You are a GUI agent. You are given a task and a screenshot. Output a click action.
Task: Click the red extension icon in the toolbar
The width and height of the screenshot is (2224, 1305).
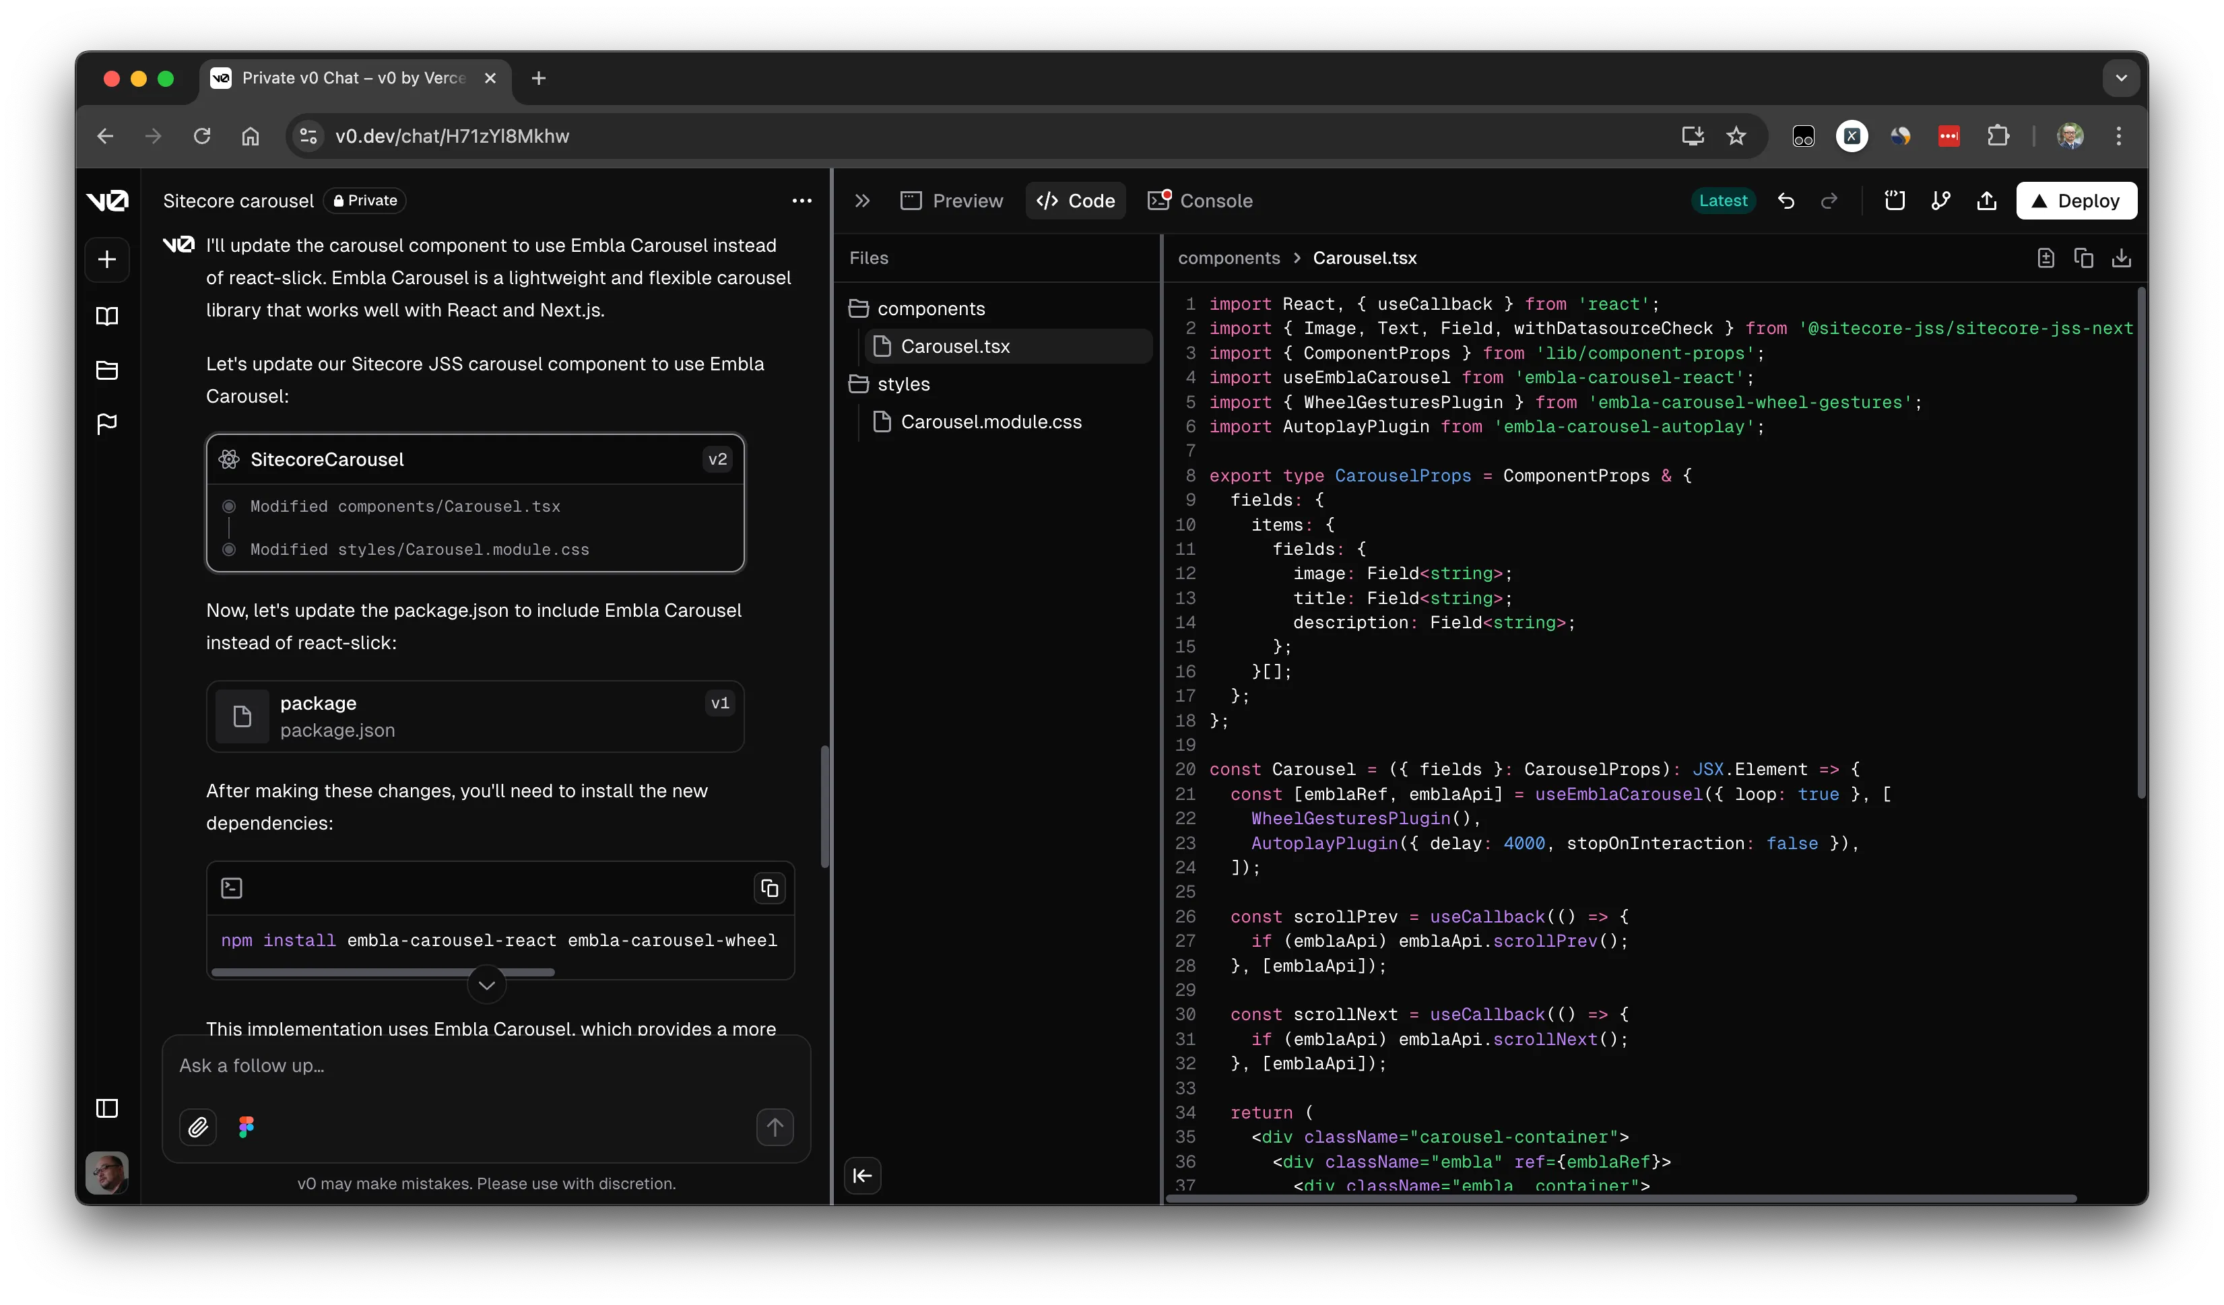pos(1949,136)
